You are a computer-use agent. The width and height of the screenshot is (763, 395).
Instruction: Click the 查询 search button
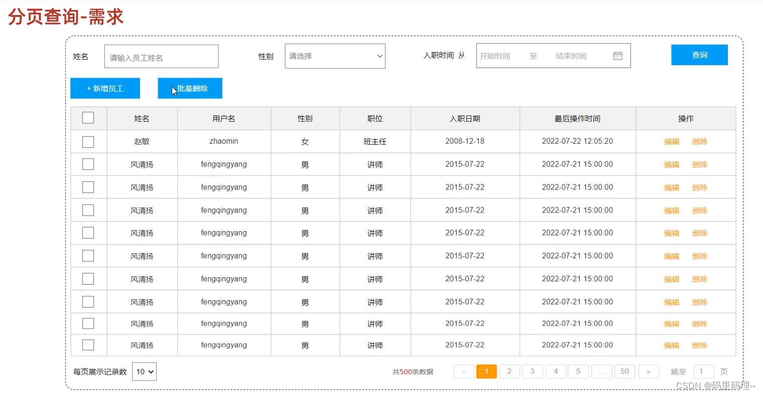(x=699, y=55)
